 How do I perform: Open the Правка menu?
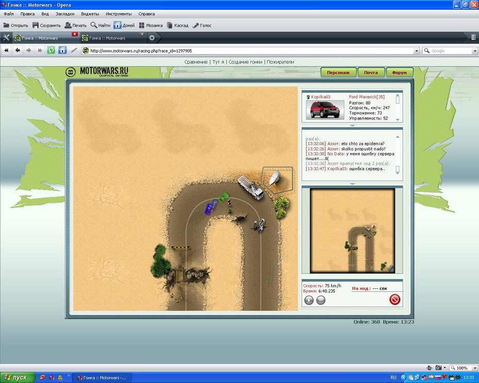point(27,14)
